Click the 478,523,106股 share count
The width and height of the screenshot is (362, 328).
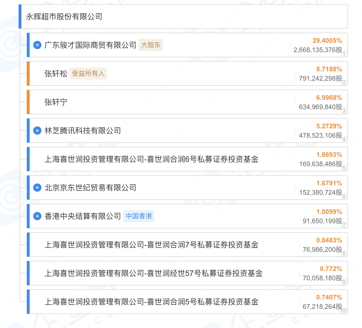(x=320, y=135)
